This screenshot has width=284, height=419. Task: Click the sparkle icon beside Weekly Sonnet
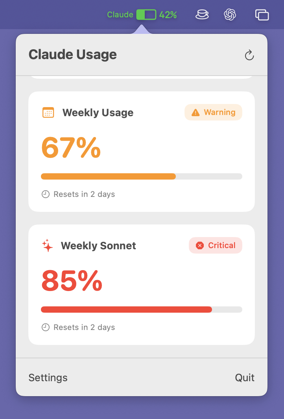click(x=47, y=246)
